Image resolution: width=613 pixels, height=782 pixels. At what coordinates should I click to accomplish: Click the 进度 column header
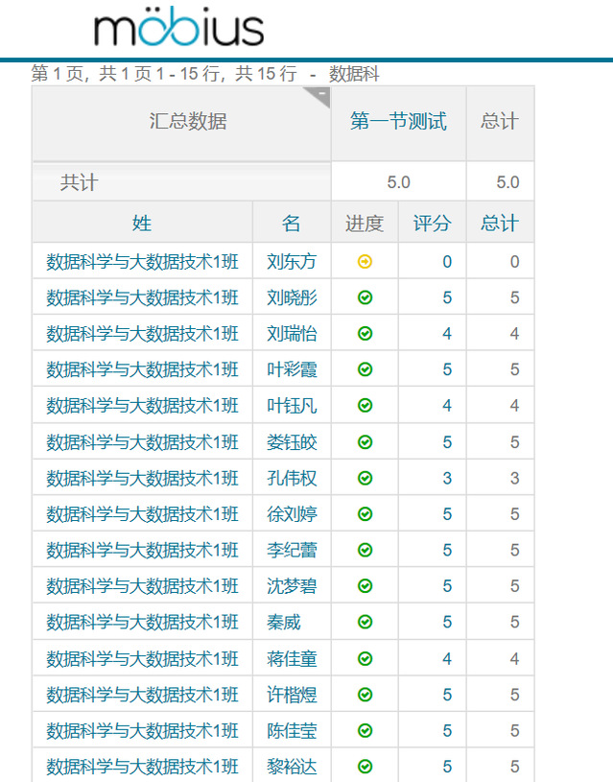365,224
